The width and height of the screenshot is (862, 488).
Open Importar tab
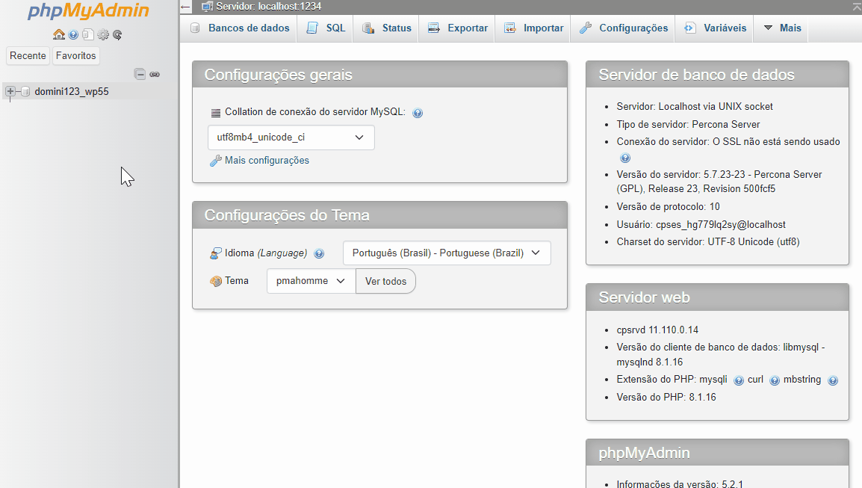533,28
